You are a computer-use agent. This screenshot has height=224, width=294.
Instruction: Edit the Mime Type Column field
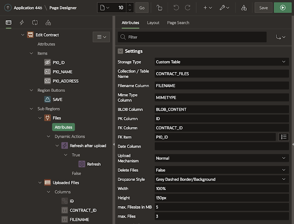[221, 97]
